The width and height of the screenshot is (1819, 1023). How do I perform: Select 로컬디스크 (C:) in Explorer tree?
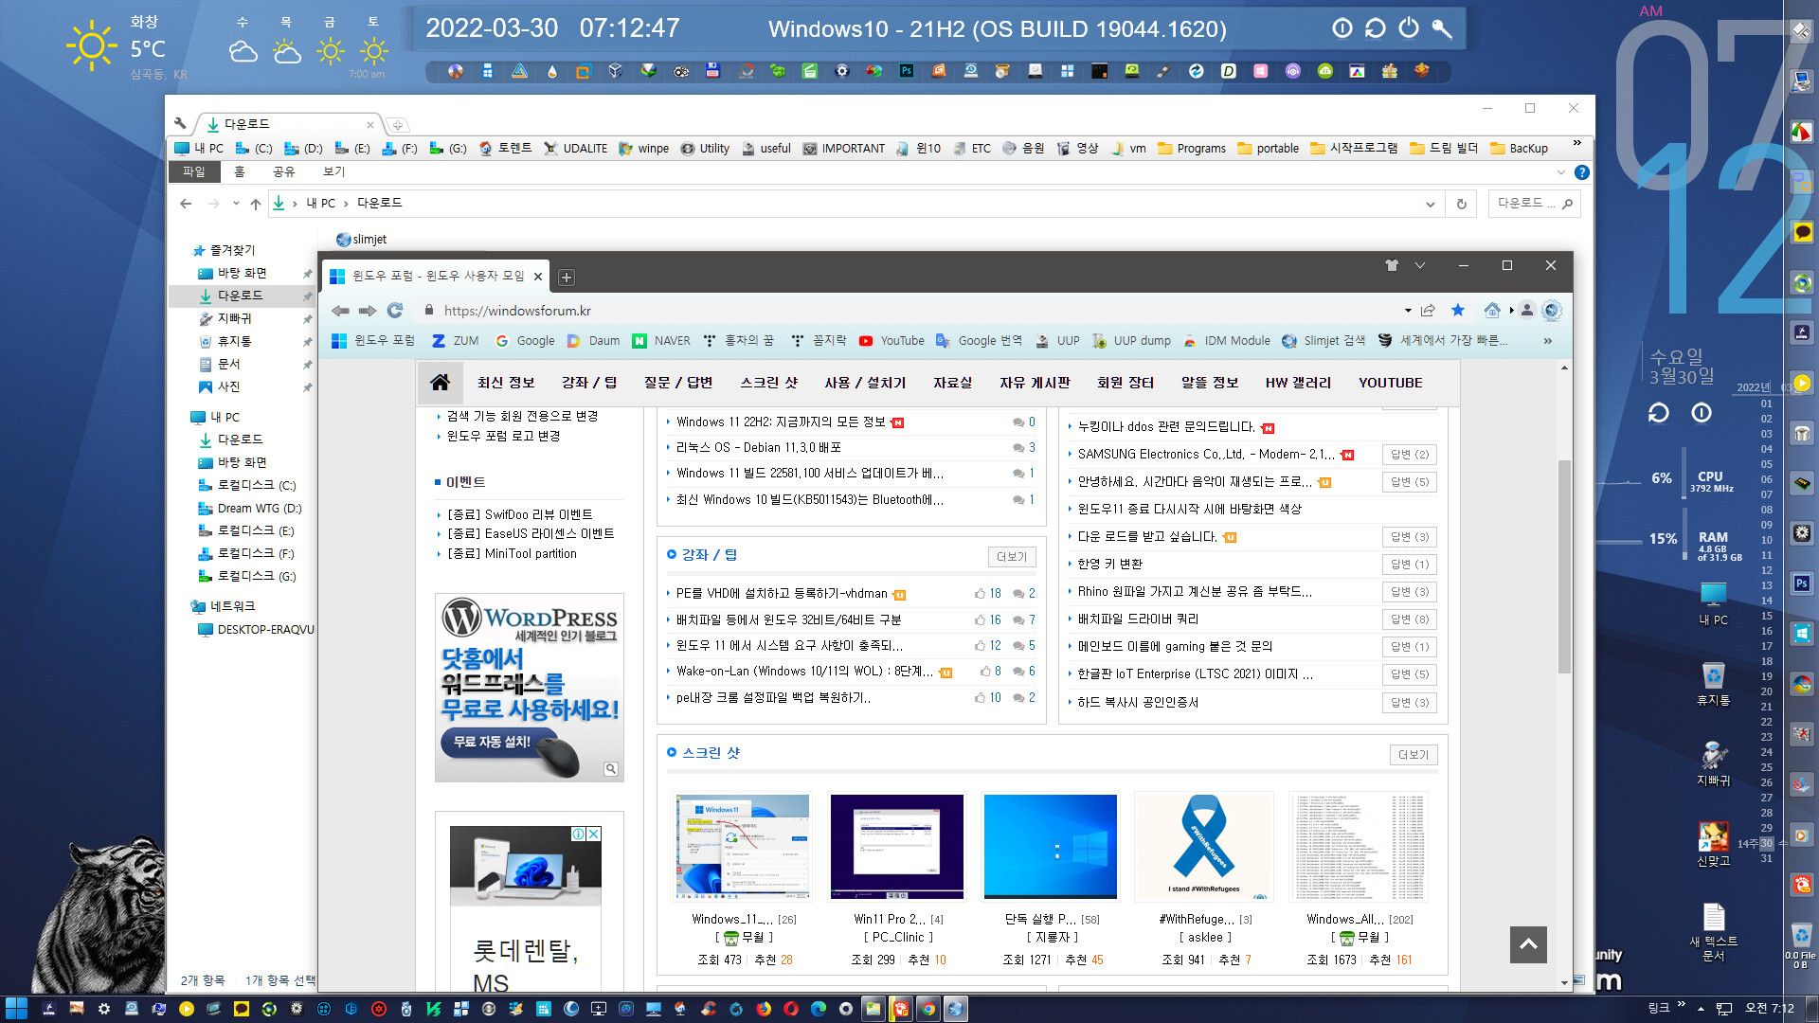click(246, 485)
